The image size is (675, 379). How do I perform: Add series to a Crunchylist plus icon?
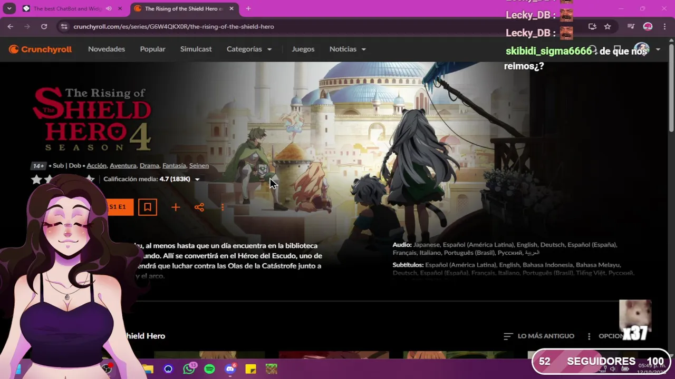click(x=176, y=207)
